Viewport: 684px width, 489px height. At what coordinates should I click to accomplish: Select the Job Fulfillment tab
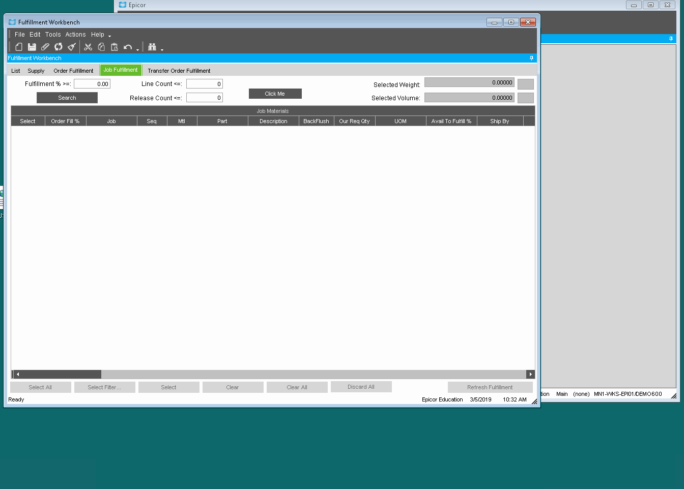pyautogui.click(x=121, y=70)
